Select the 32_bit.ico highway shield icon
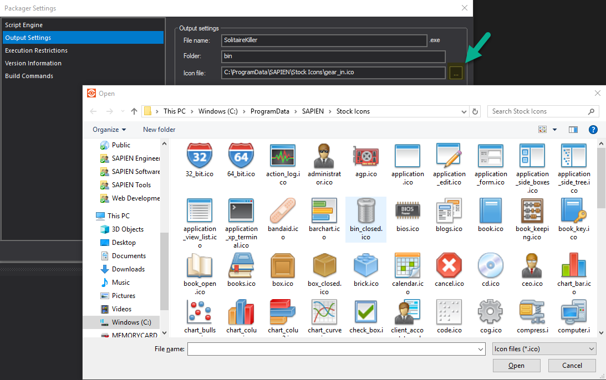Image resolution: width=606 pixels, height=380 pixels. [x=200, y=156]
